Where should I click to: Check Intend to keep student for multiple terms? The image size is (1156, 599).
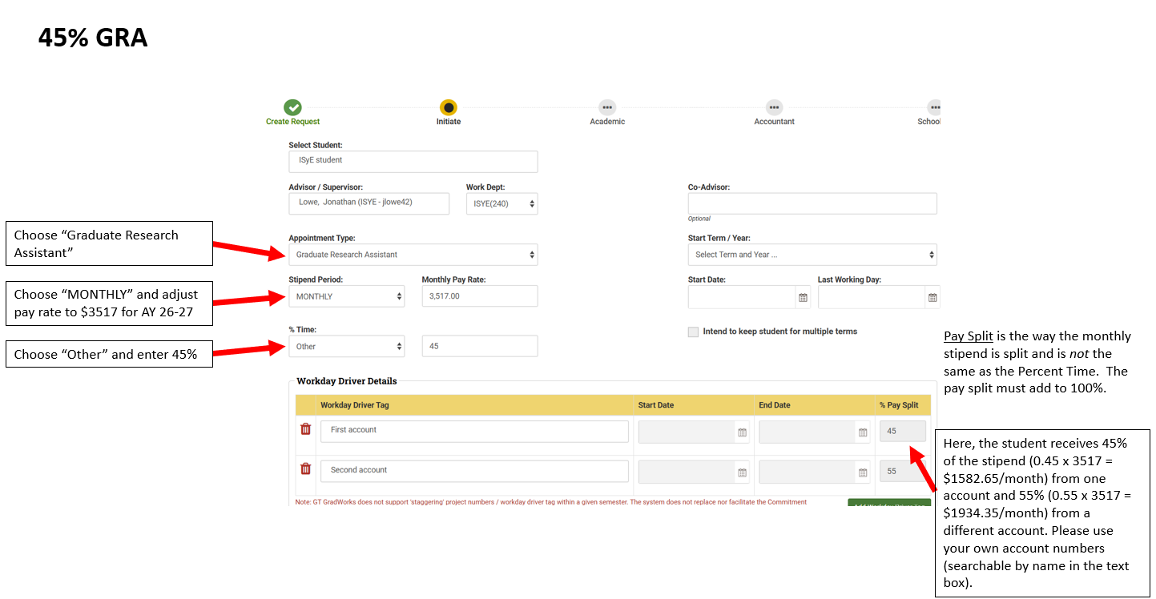click(693, 332)
